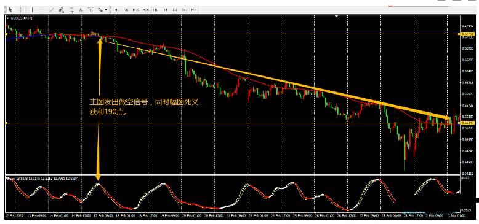Choose the Text Label tool

(x=91, y=10)
